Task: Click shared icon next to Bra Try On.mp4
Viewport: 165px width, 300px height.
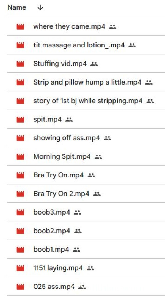Action: tap(91, 175)
